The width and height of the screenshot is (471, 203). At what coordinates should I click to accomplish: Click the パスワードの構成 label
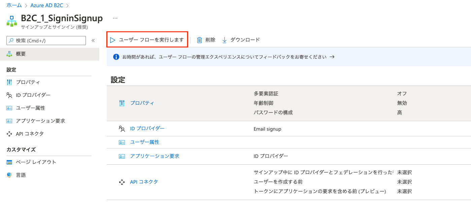[x=273, y=112]
